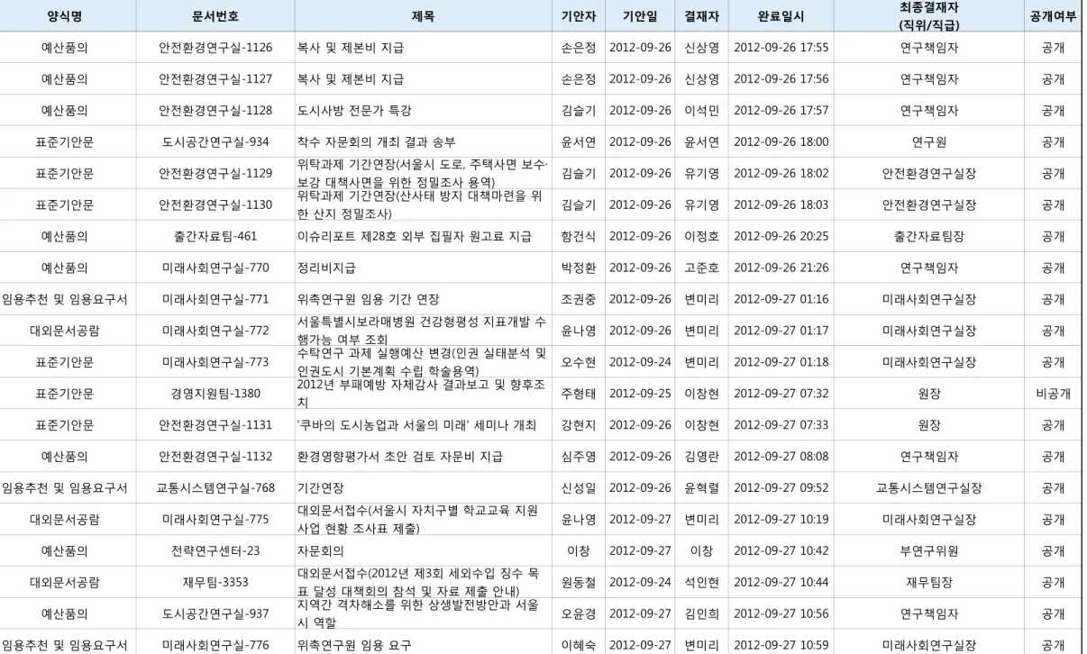The image size is (1087, 654).
Task: Select document number 출간자료팀-461
Action: [215, 237]
